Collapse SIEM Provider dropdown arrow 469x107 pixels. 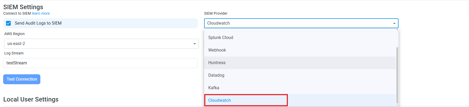point(394,23)
